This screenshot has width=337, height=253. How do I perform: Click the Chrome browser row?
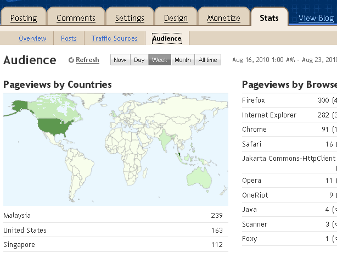tap(289, 129)
